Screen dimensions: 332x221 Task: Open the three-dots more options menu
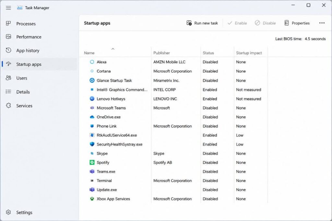point(322,23)
